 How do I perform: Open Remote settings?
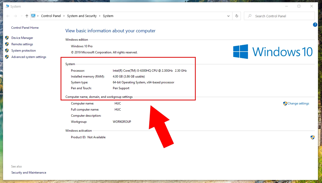coord(22,44)
